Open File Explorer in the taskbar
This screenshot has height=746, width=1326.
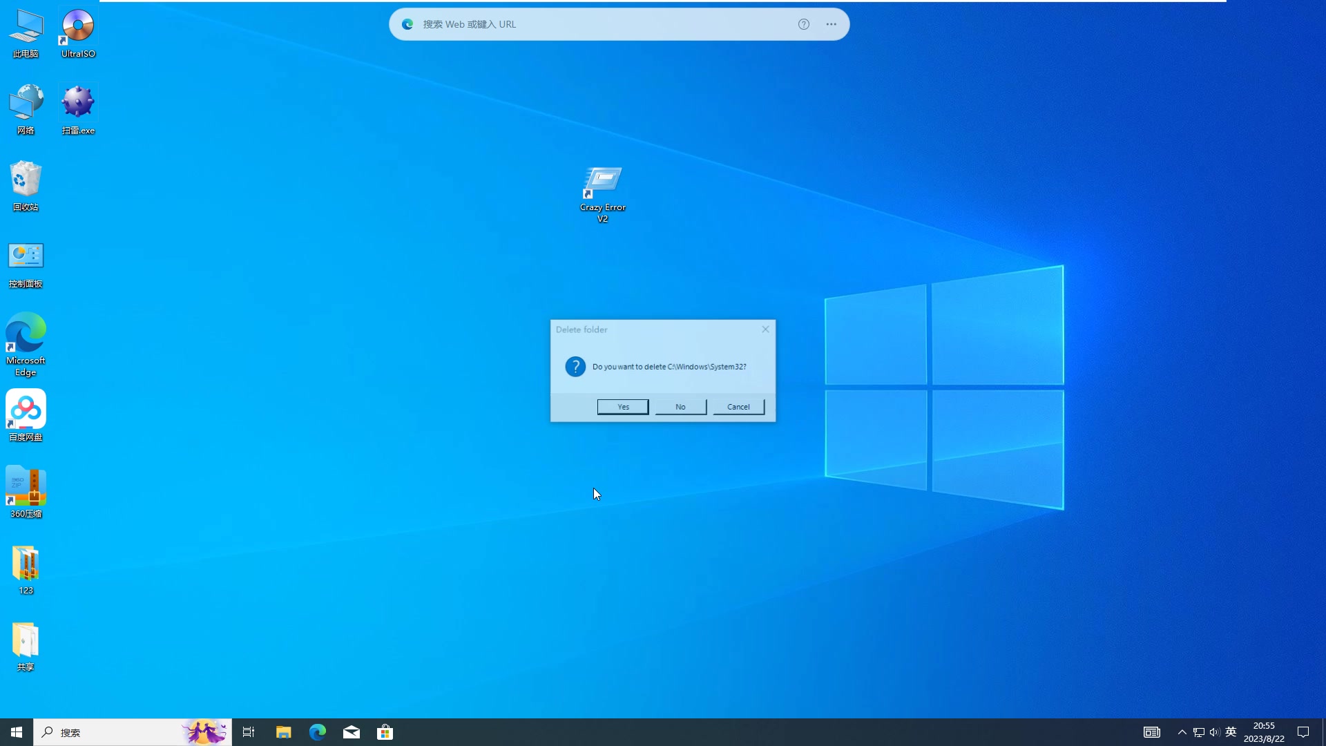pos(283,732)
